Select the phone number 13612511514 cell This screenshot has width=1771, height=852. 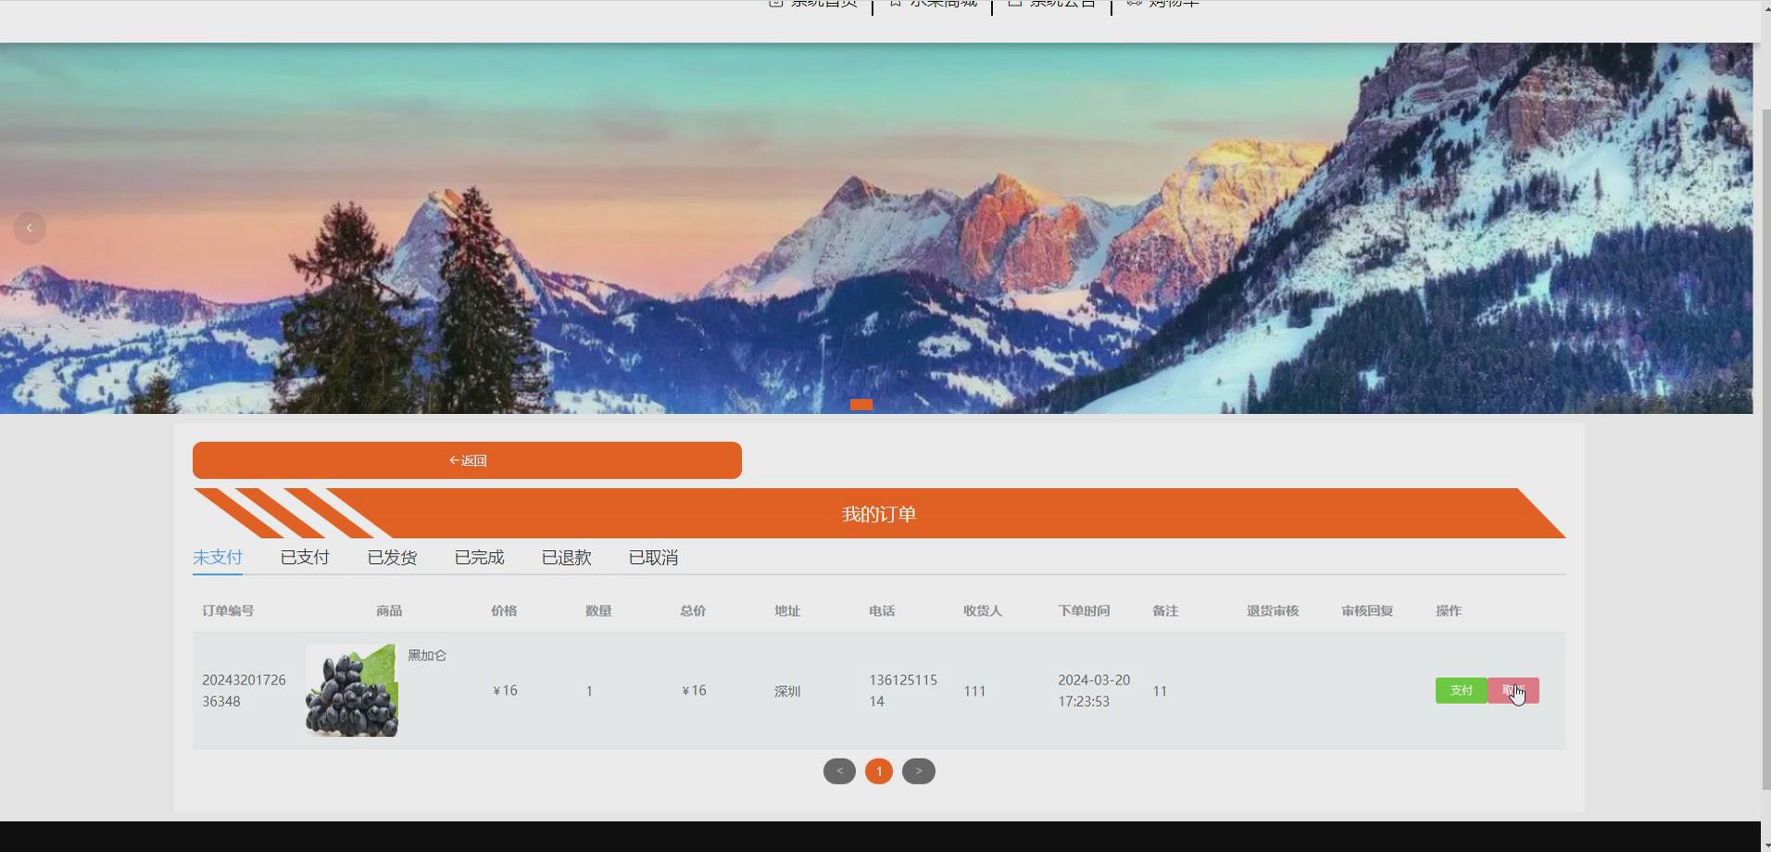pos(903,691)
